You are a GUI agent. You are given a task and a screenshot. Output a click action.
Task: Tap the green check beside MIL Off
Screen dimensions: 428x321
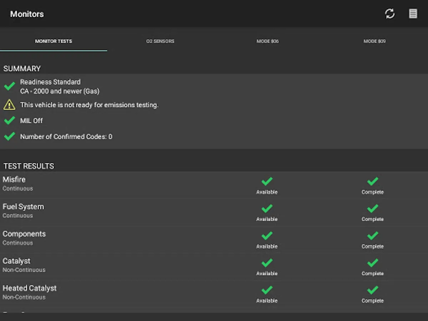tap(9, 121)
